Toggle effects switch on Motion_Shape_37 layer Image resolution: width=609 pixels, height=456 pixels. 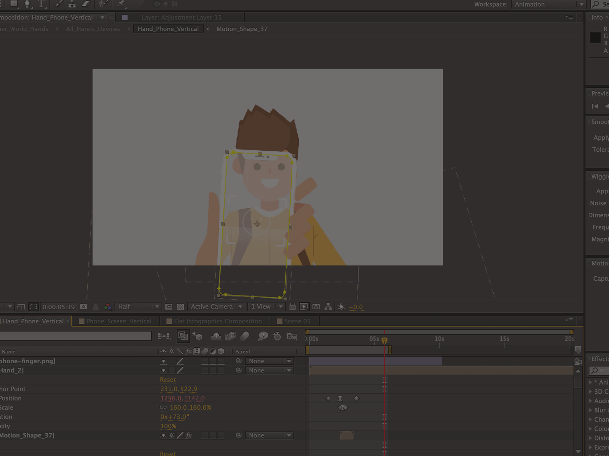click(188, 435)
